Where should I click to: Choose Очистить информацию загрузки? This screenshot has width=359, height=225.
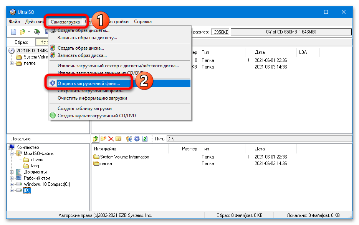[x=120, y=98]
